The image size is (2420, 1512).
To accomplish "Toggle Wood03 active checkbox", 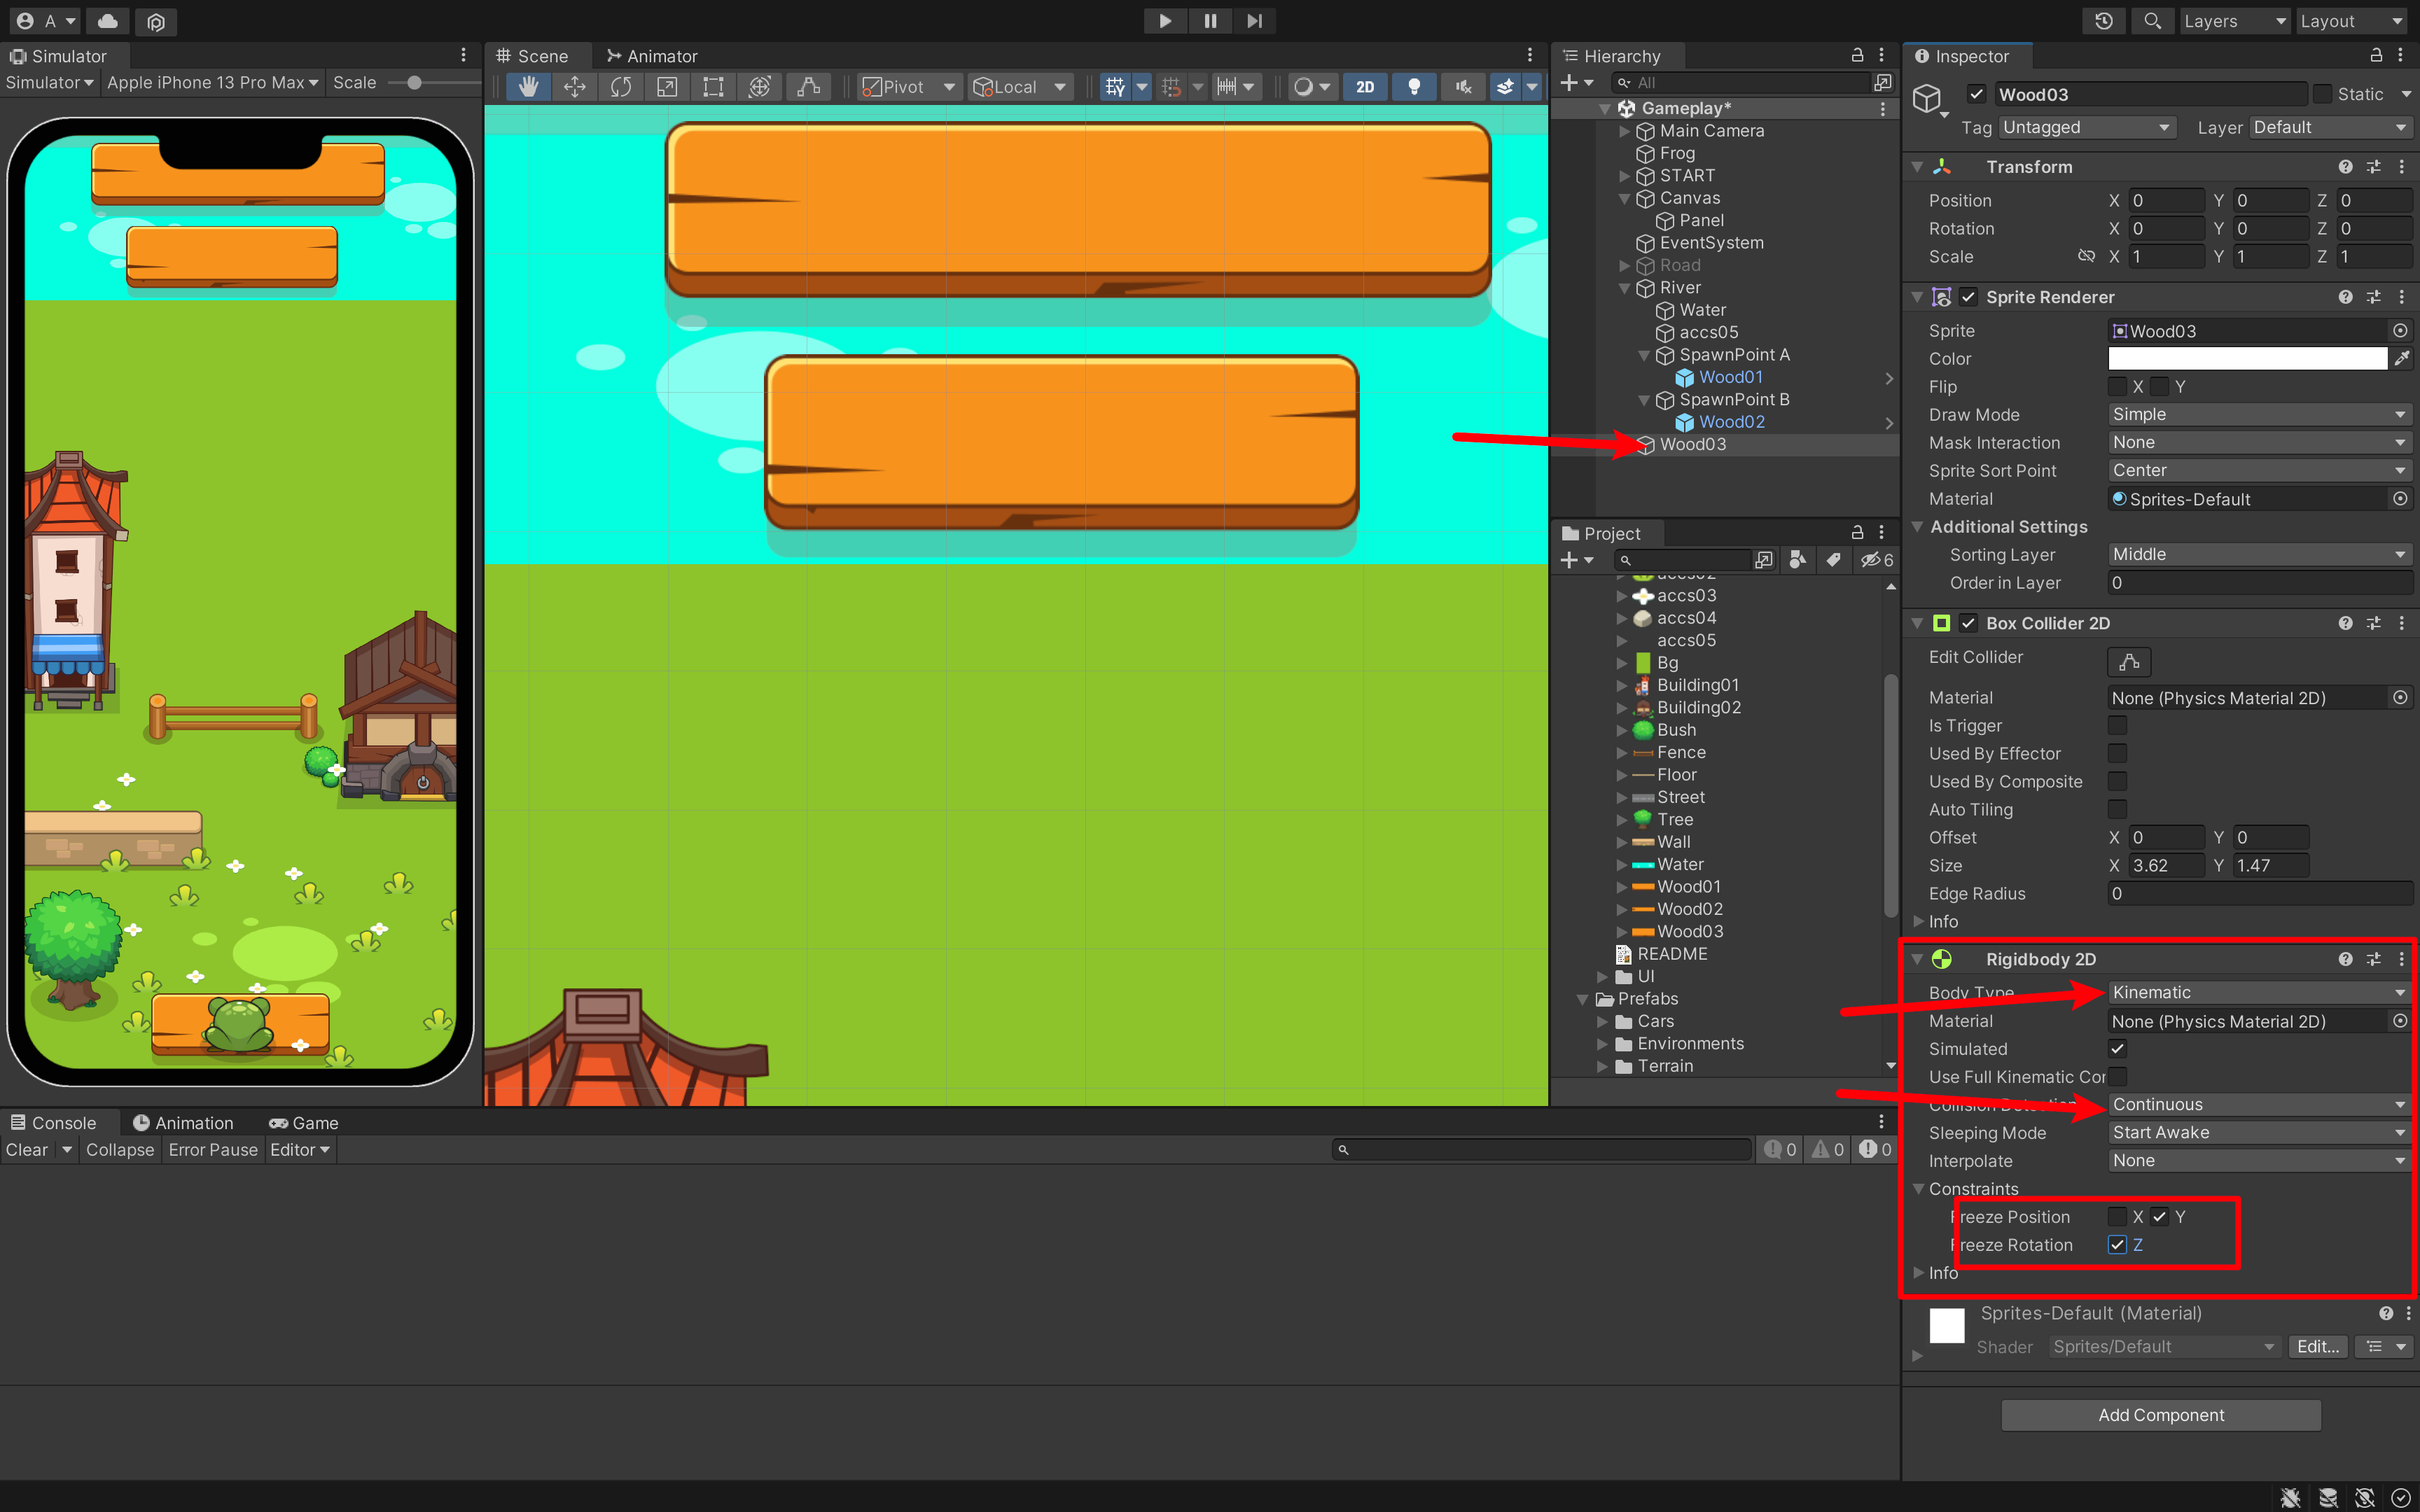I will click(x=1976, y=94).
